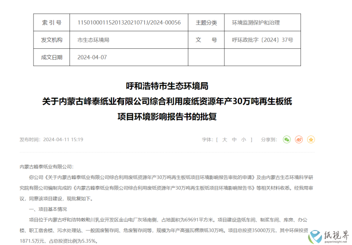Click the 文号 label cell
352x245 pixels.
206,40
